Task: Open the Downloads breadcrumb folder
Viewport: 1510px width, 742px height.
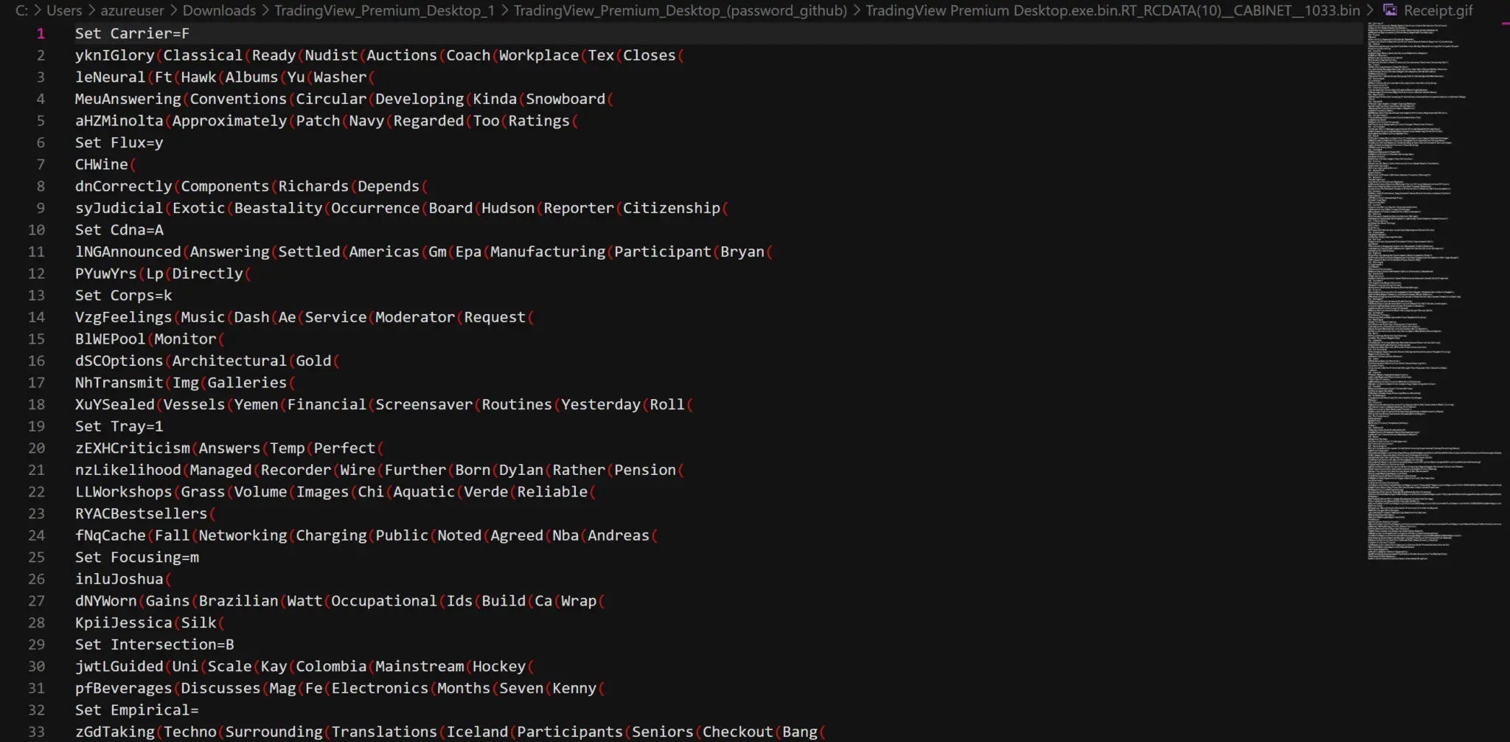Action: pyautogui.click(x=219, y=10)
